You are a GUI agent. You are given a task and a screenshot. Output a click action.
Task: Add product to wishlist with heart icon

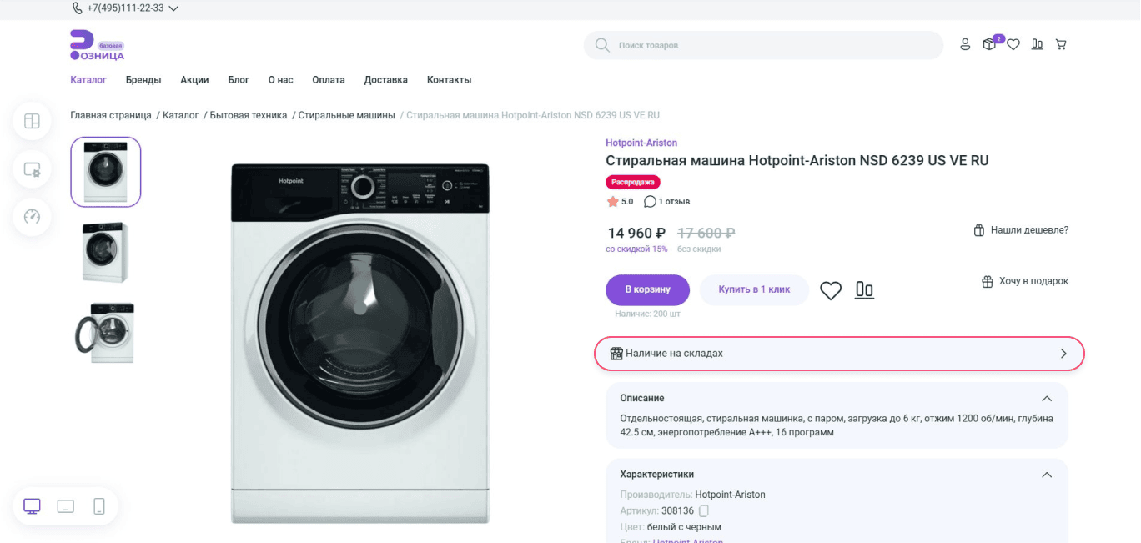coord(831,290)
